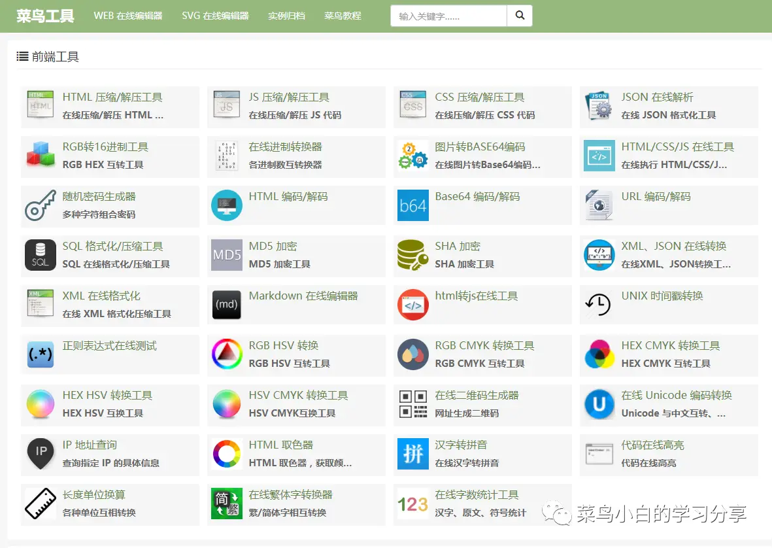Click the IP location pin icon
Image resolution: width=772 pixels, height=548 pixels.
coord(41,454)
